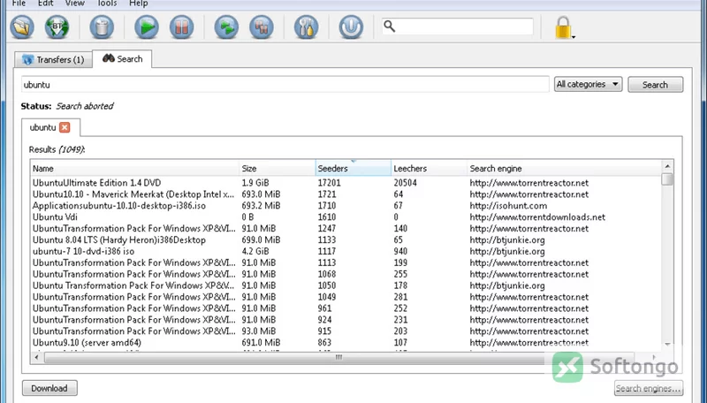Click the http://www.torrentdownloads.net cell
The width and height of the screenshot is (707, 403).
[x=537, y=217]
